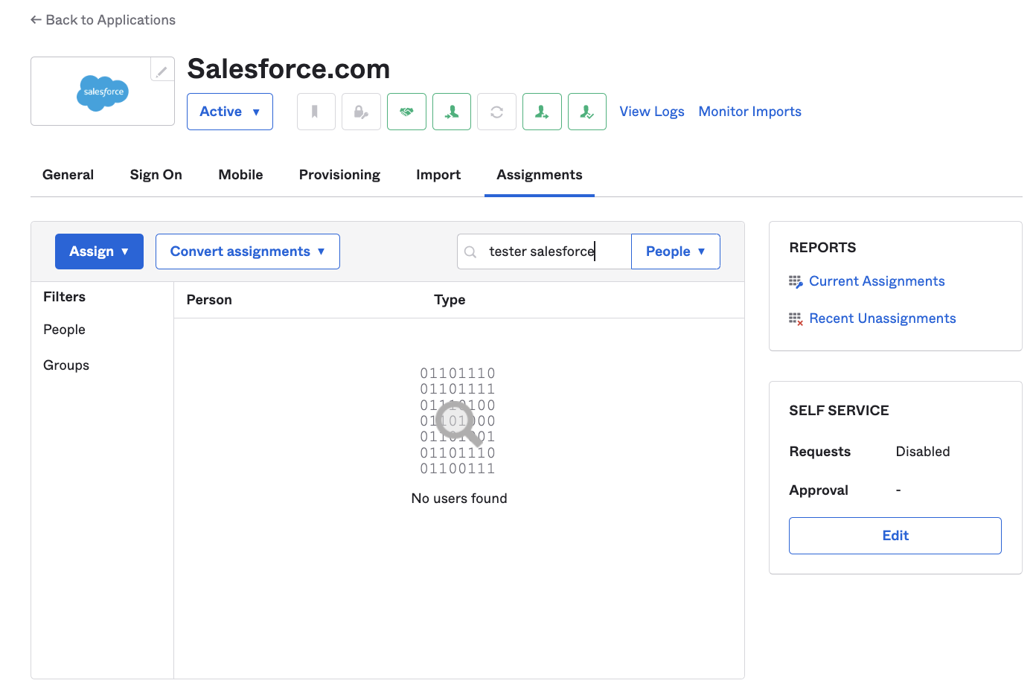Expand the Assign dropdown button
Image resolution: width=1036 pixels, height=692 pixels.
(x=99, y=252)
